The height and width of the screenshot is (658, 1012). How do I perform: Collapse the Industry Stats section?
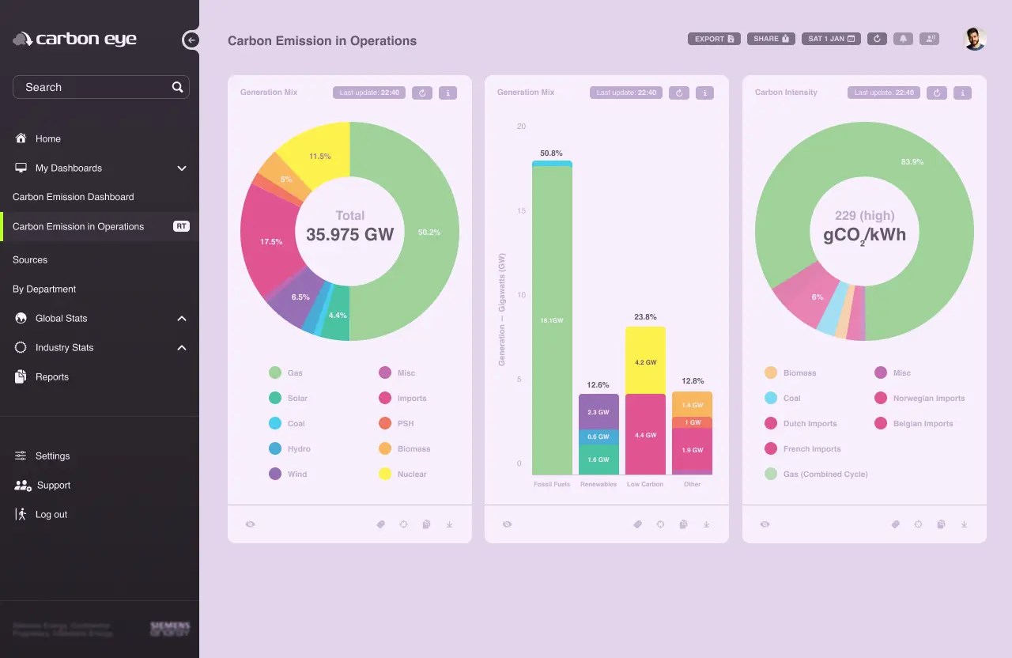pyautogui.click(x=182, y=348)
